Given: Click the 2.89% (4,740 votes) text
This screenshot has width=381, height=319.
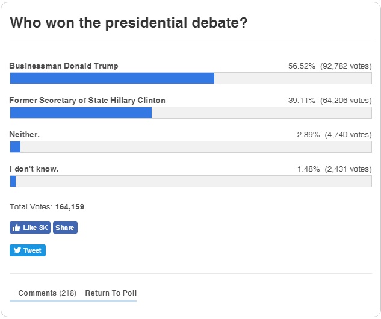Looking at the screenshot, I should pos(334,135).
